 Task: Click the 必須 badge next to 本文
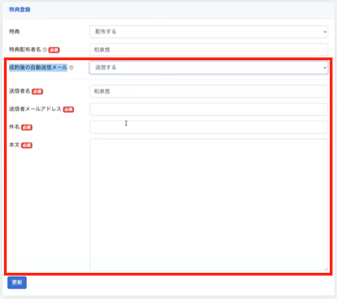tap(26, 145)
